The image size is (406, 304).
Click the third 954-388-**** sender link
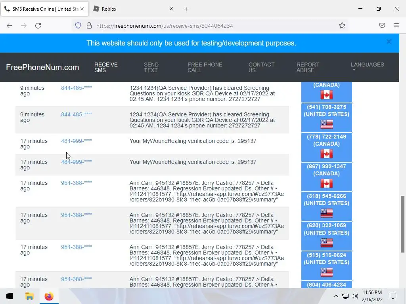click(77, 247)
